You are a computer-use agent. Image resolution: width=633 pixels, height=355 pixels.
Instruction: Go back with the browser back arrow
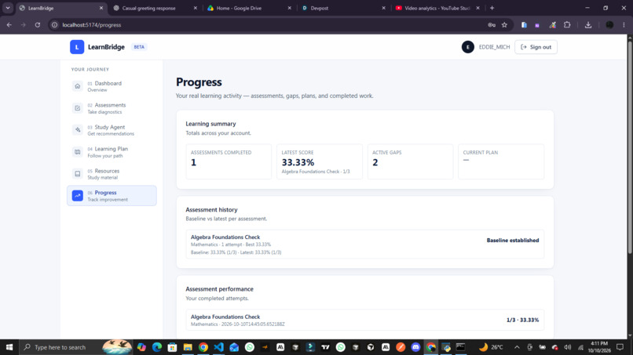click(9, 24)
